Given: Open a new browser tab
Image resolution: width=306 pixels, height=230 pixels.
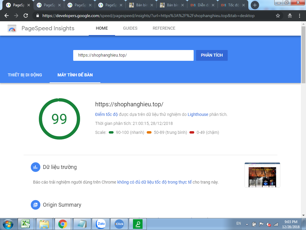Looking at the screenshot, I should click(255, 5).
